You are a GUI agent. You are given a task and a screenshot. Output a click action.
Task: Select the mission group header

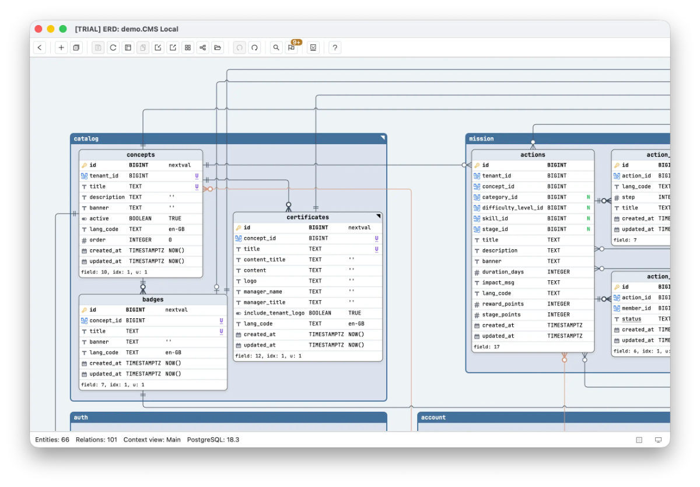tap(568, 139)
